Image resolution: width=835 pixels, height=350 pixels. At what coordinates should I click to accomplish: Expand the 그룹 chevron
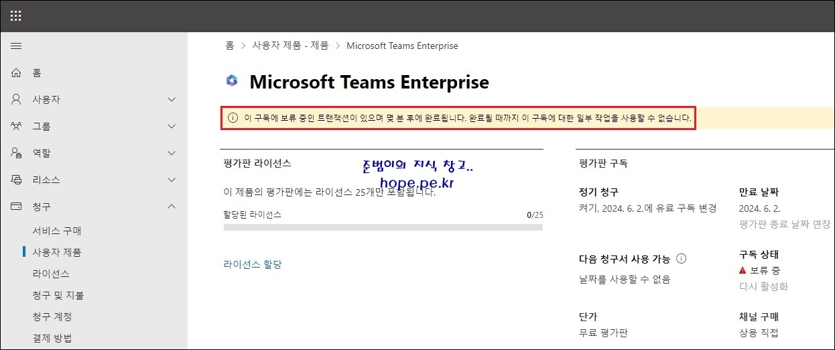coord(172,126)
